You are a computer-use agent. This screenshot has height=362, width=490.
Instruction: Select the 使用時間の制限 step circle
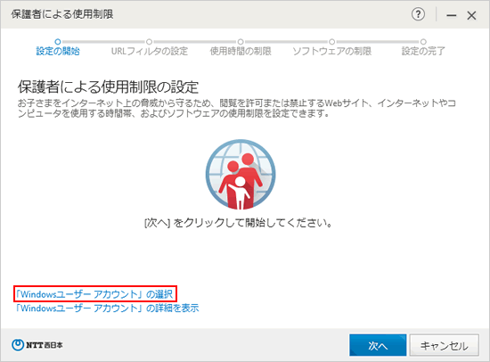(241, 42)
